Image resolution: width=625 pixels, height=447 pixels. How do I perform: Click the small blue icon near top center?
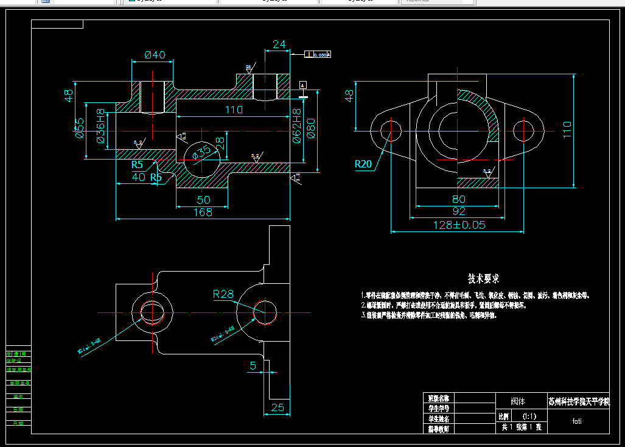133,2
